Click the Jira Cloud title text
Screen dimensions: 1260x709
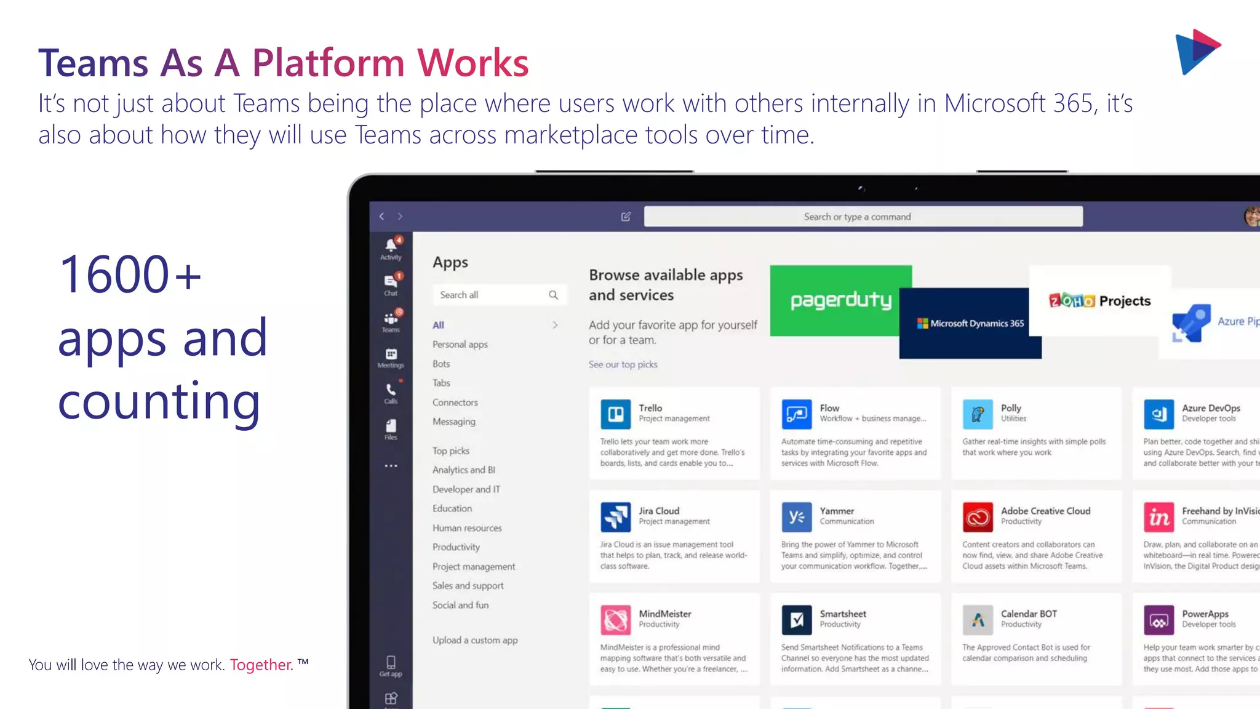click(x=659, y=511)
